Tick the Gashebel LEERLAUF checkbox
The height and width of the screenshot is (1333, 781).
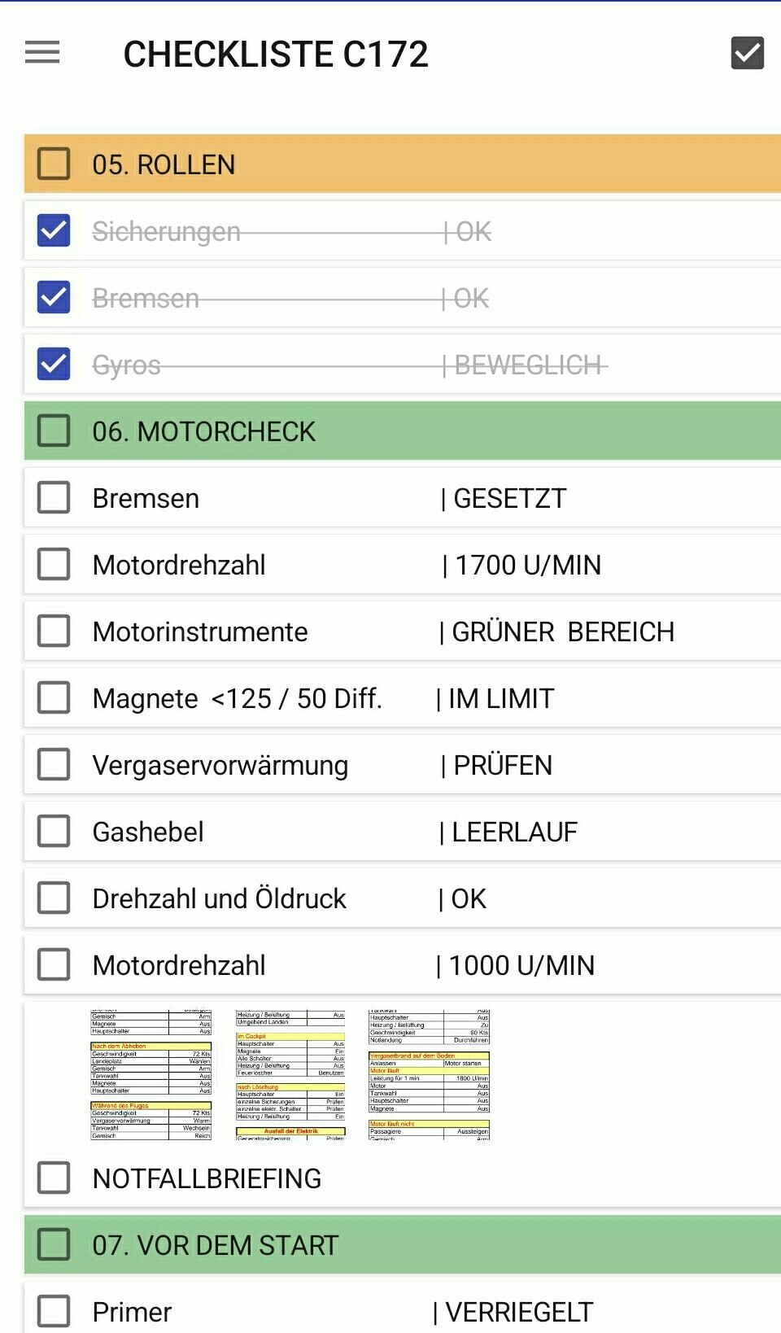pyautogui.click(x=54, y=832)
